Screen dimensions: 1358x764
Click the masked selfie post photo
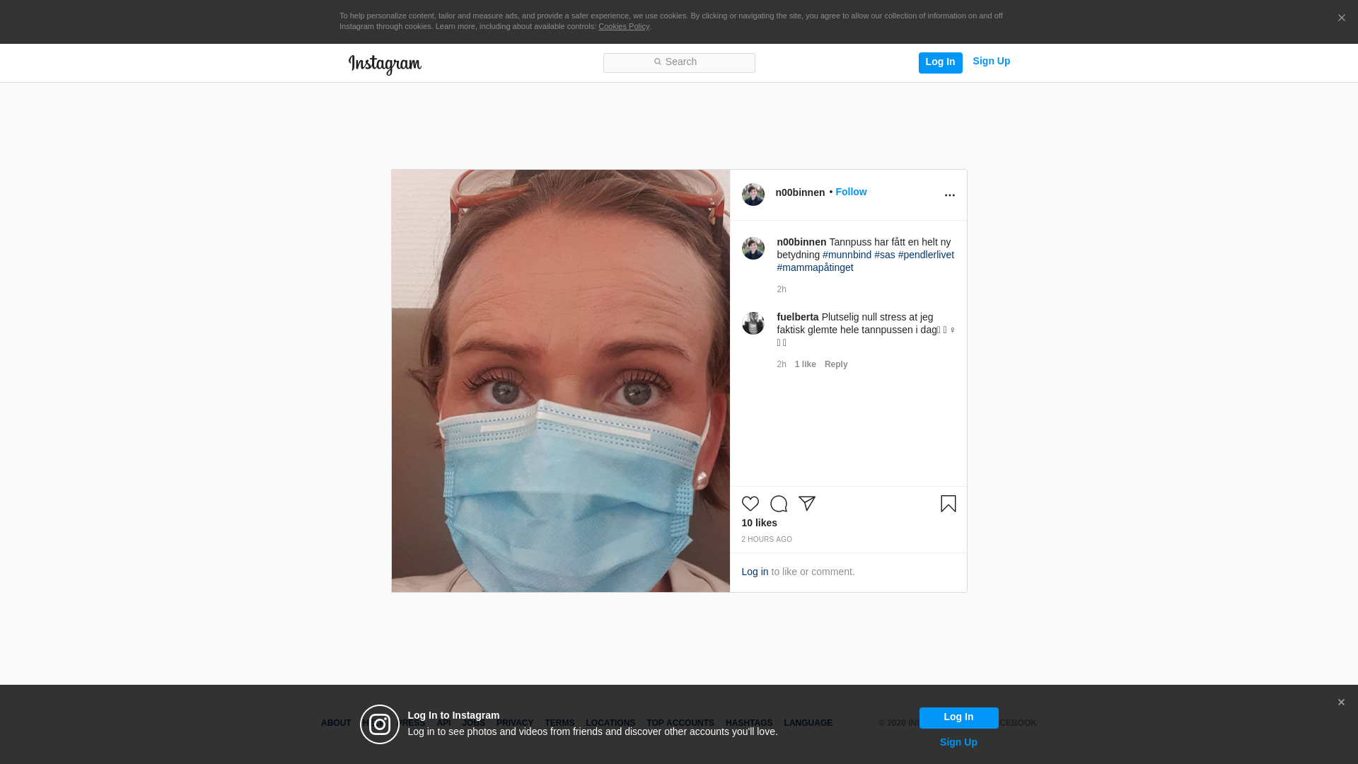pyautogui.click(x=560, y=381)
